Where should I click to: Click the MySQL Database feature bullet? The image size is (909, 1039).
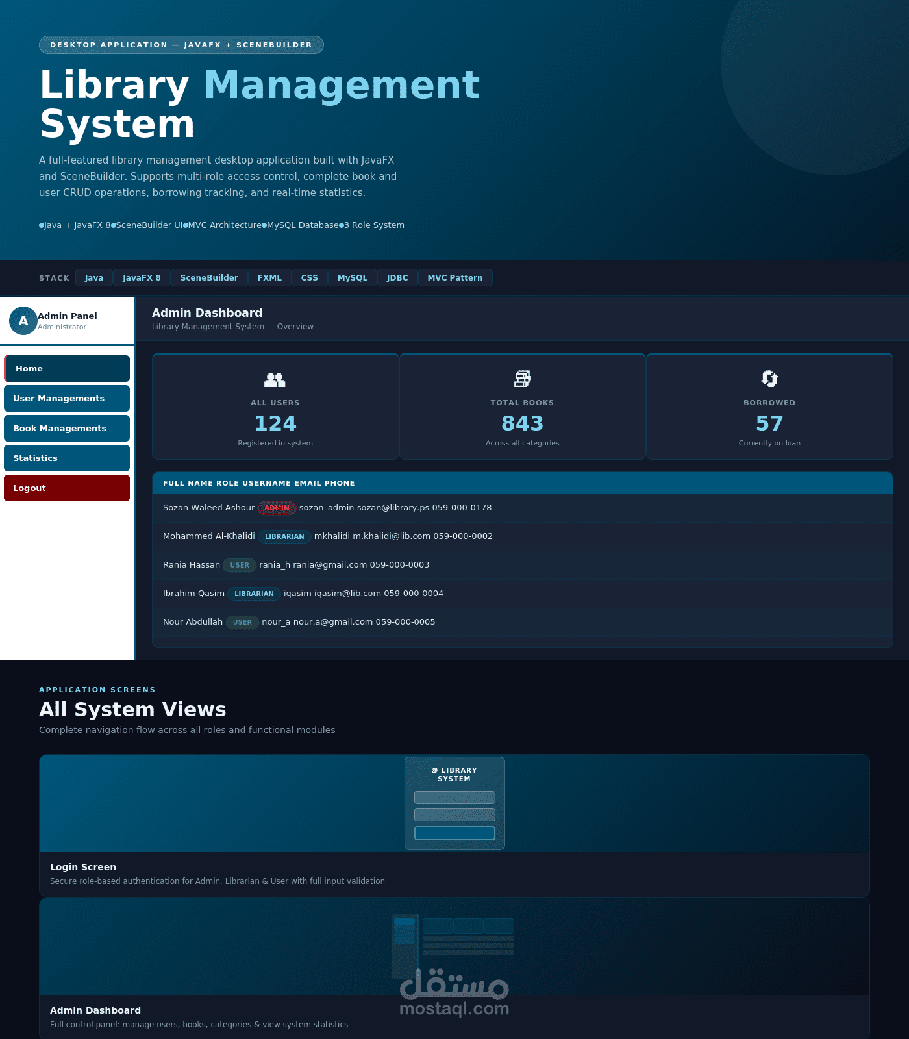click(301, 225)
